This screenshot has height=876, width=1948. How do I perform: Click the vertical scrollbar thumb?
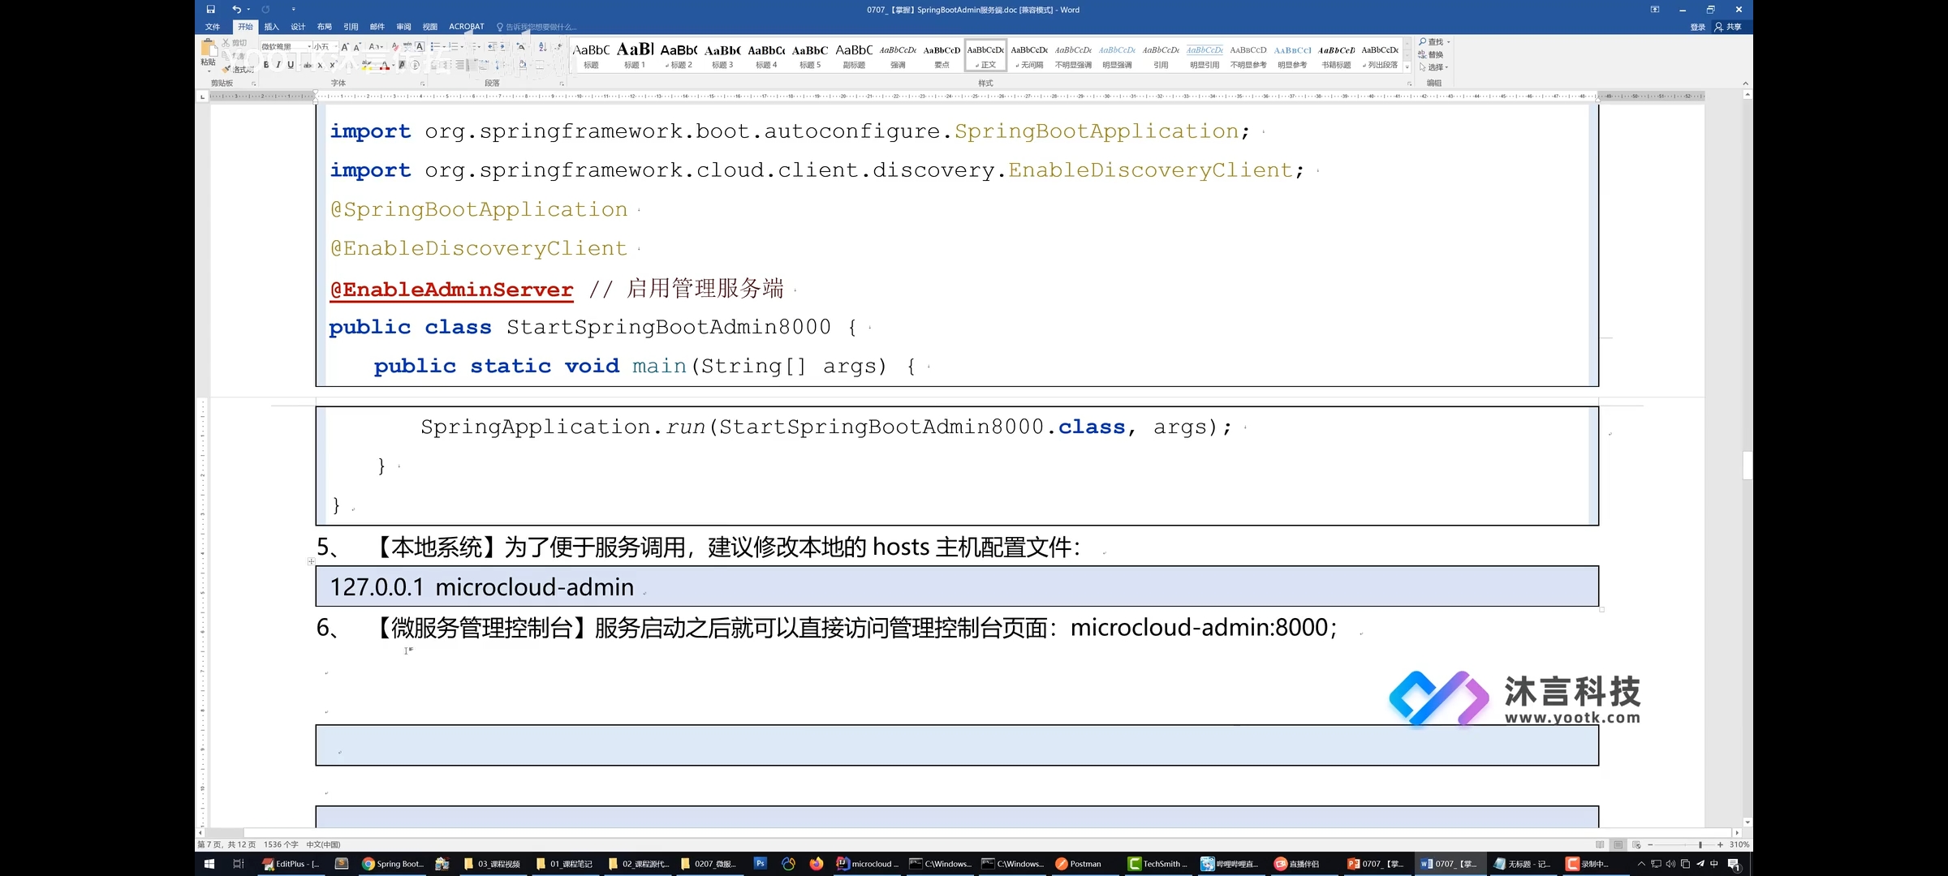point(1747,466)
